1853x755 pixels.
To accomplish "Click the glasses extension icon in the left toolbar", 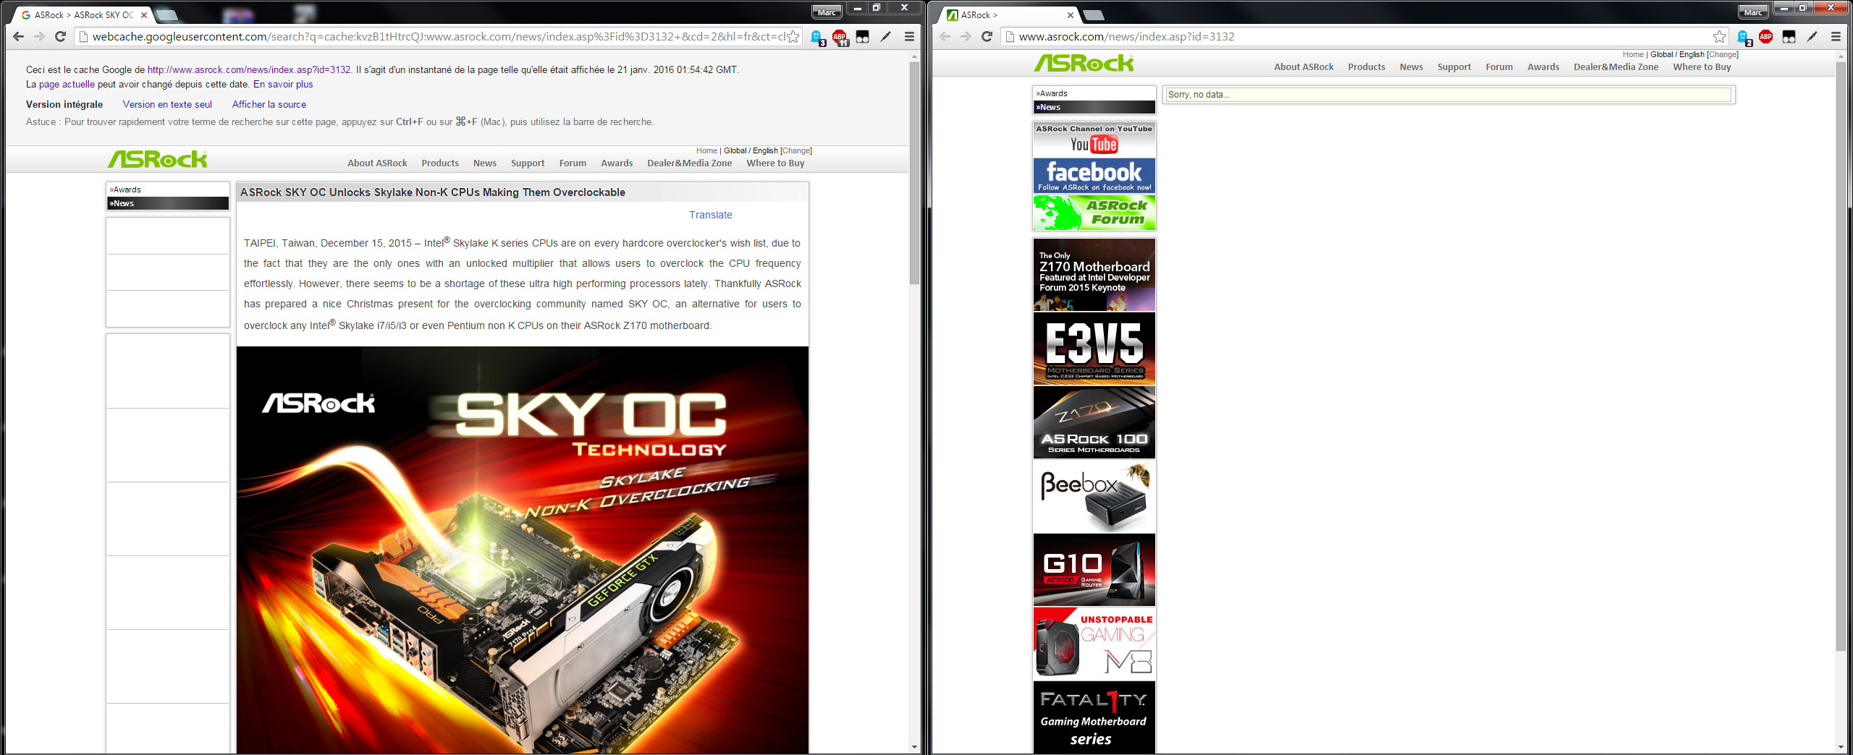I will 862,37.
